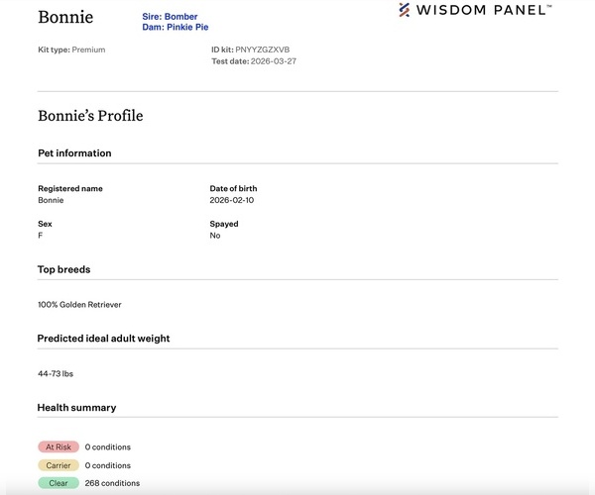Click the Top breeds section header
This screenshot has width=595, height=495.
pyautogui.click(x=64, y=269)
